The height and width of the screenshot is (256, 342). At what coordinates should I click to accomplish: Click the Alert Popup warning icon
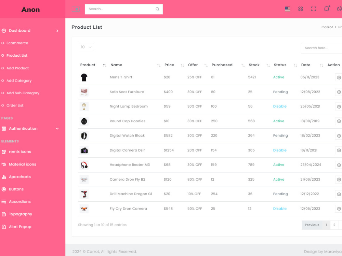click(4, 227)
